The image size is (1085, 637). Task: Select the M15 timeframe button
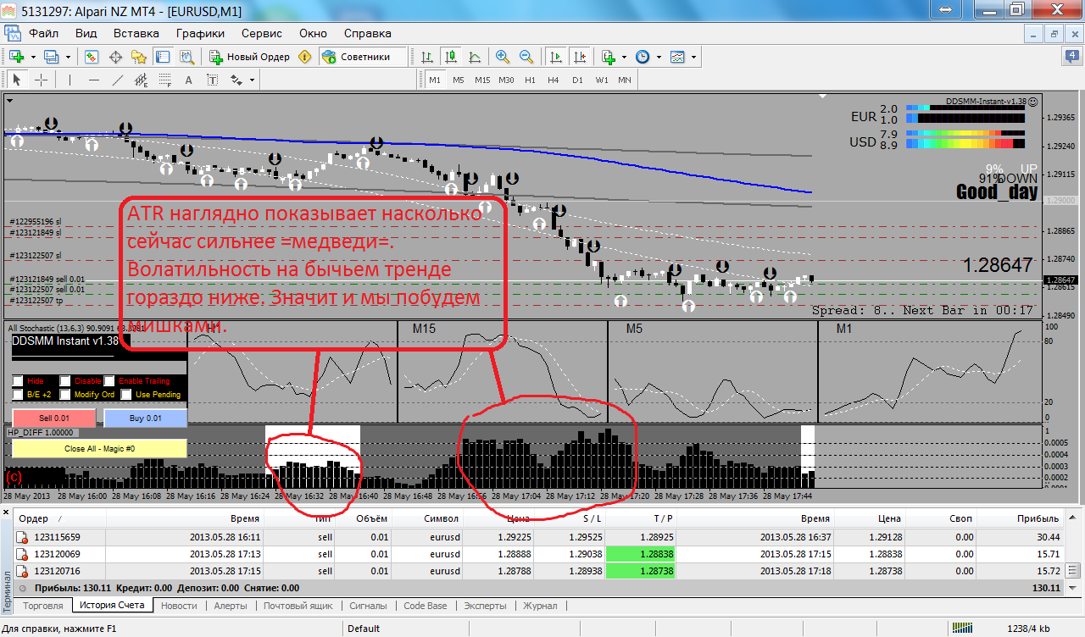[482, 80]
